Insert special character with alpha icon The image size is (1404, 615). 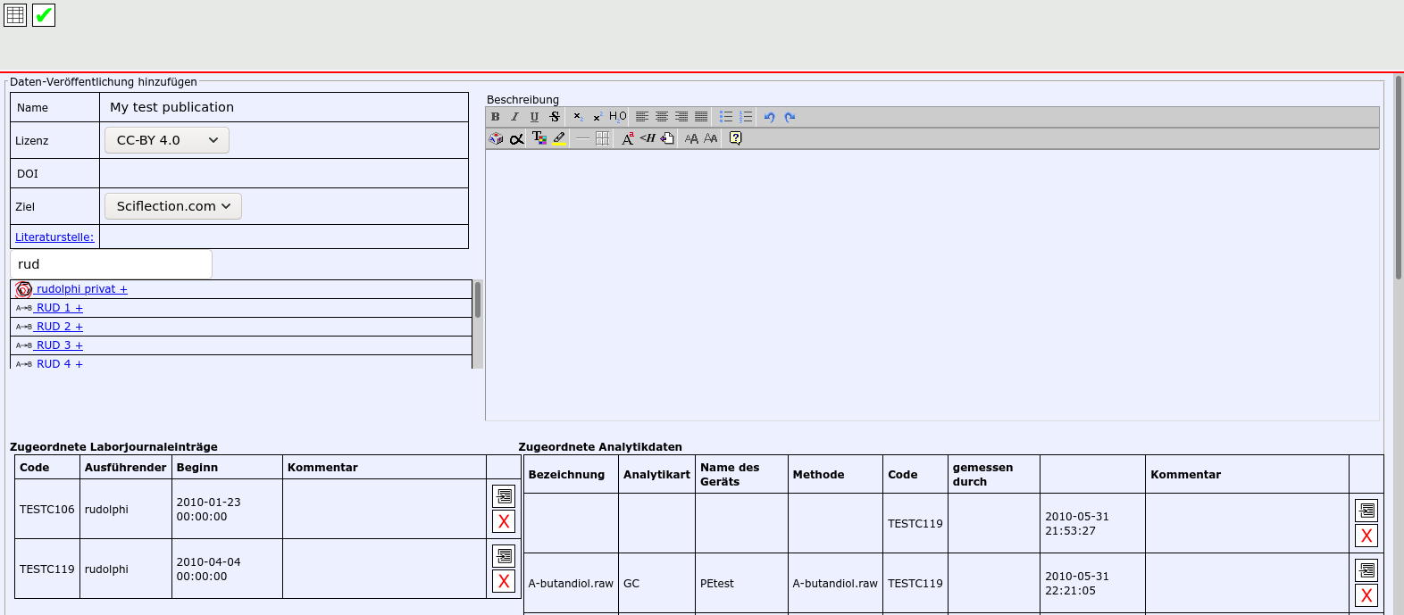[516, 138]
